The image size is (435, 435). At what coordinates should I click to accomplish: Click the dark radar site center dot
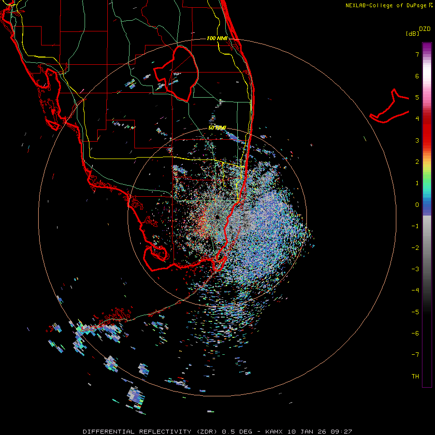tap(217, 217)
